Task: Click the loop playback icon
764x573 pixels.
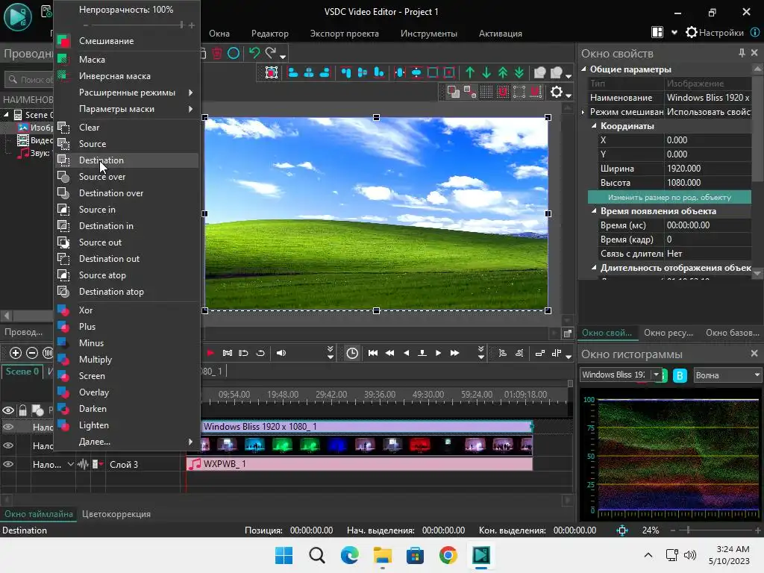Action: (x=260, y=353)
